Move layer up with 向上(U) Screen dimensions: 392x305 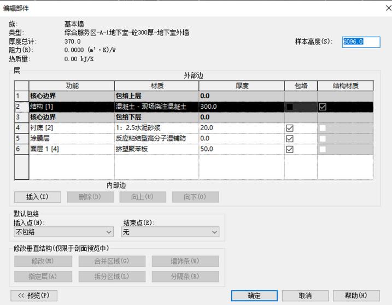(143, 197)
